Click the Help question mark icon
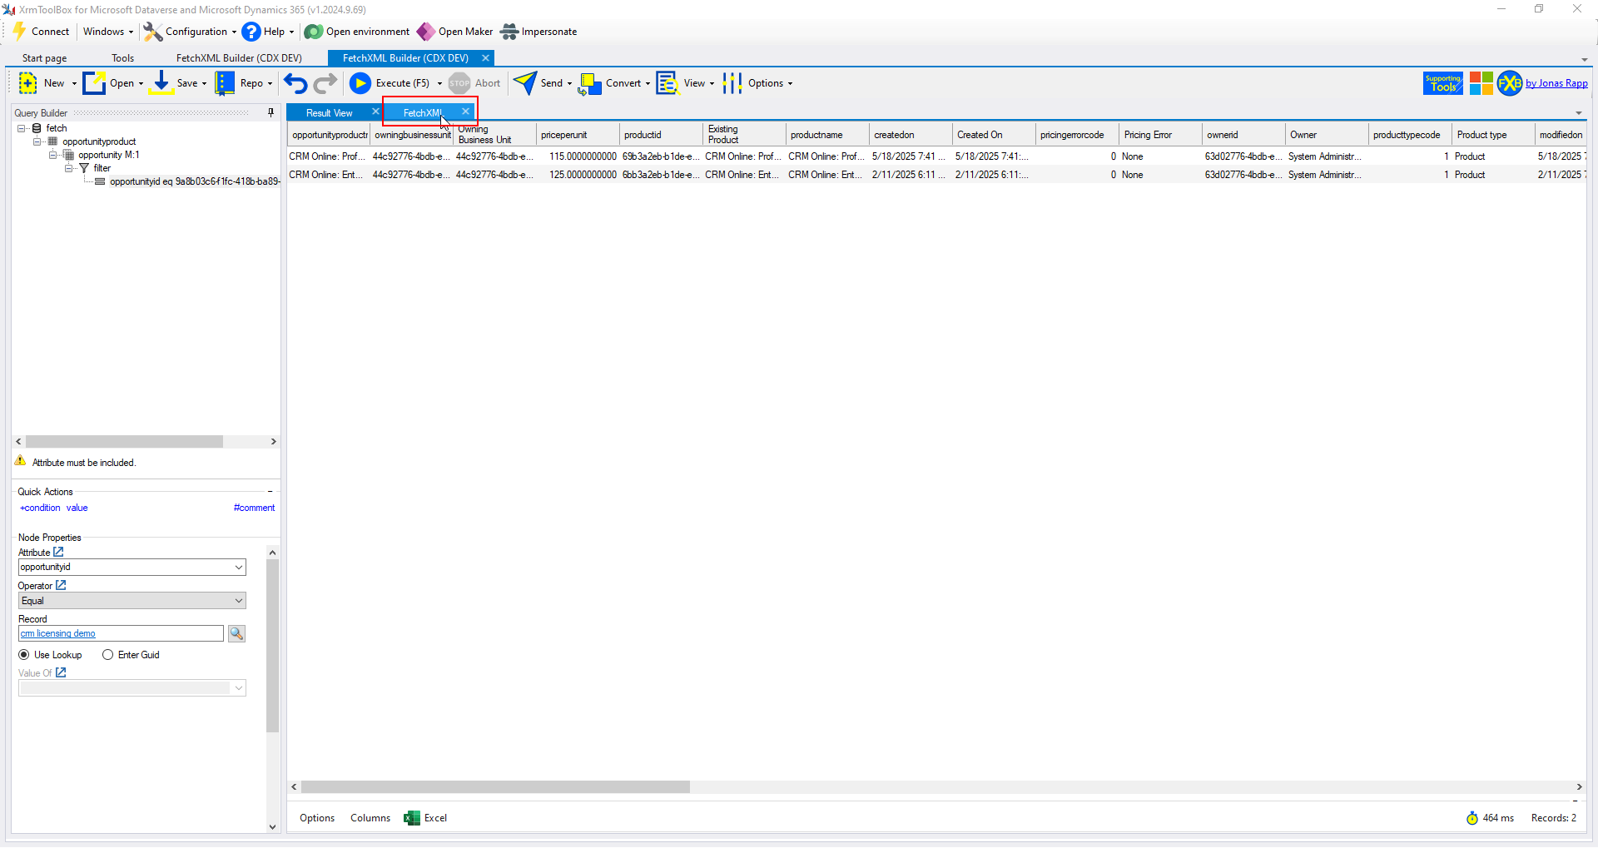Screen dimensions: 1598x848 tap(251, 32)
